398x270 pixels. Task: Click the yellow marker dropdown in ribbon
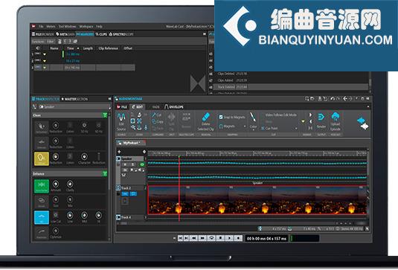click(x=303, y=121)
